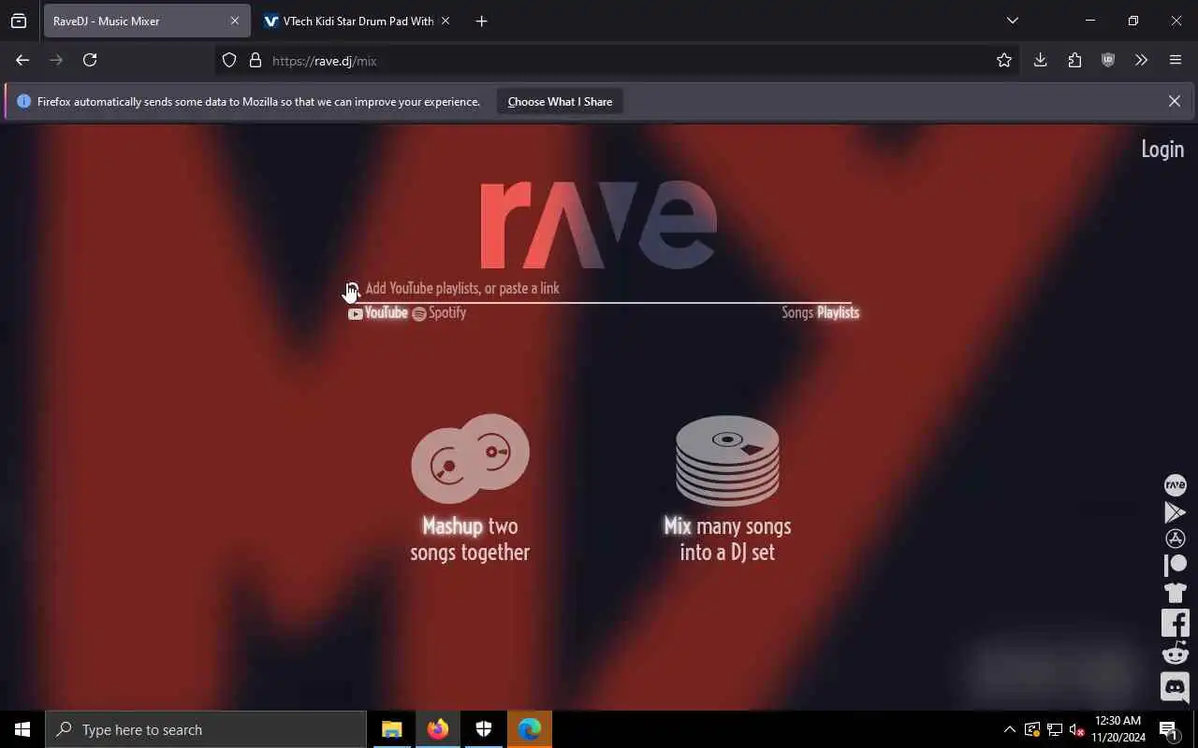Open the Facebook icon in sidebar
The image size is (1198, 748).
[x=1175, y=623]
